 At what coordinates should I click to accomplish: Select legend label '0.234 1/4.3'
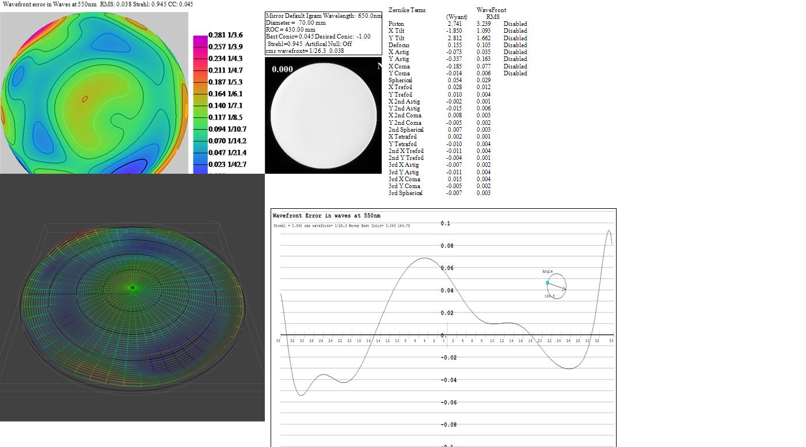click(226, 59)
